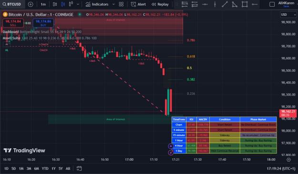Image resolution: width=298 pixels, height=174 pixels.
Task: Open the indicator templates grid icon
Action: [x=121, y=4]
